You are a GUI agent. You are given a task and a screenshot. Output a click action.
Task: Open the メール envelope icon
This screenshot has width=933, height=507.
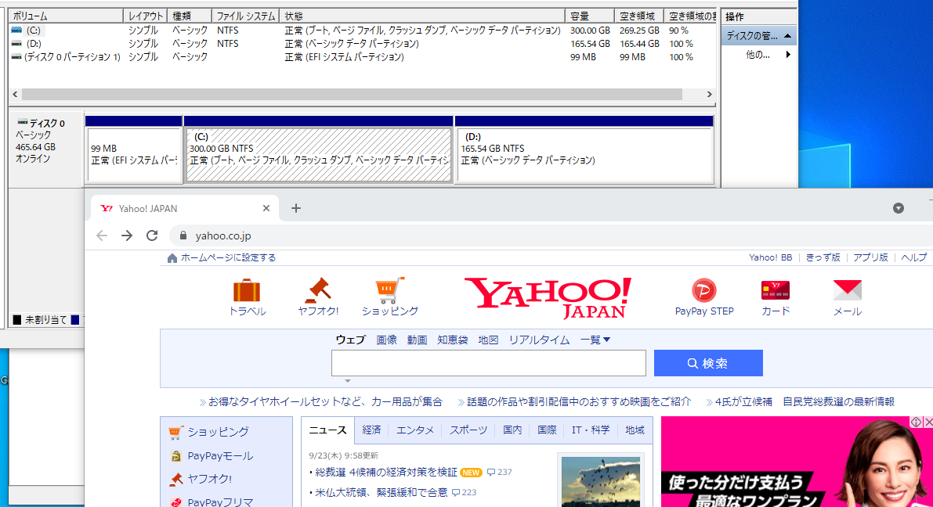(x=848, y=290)
